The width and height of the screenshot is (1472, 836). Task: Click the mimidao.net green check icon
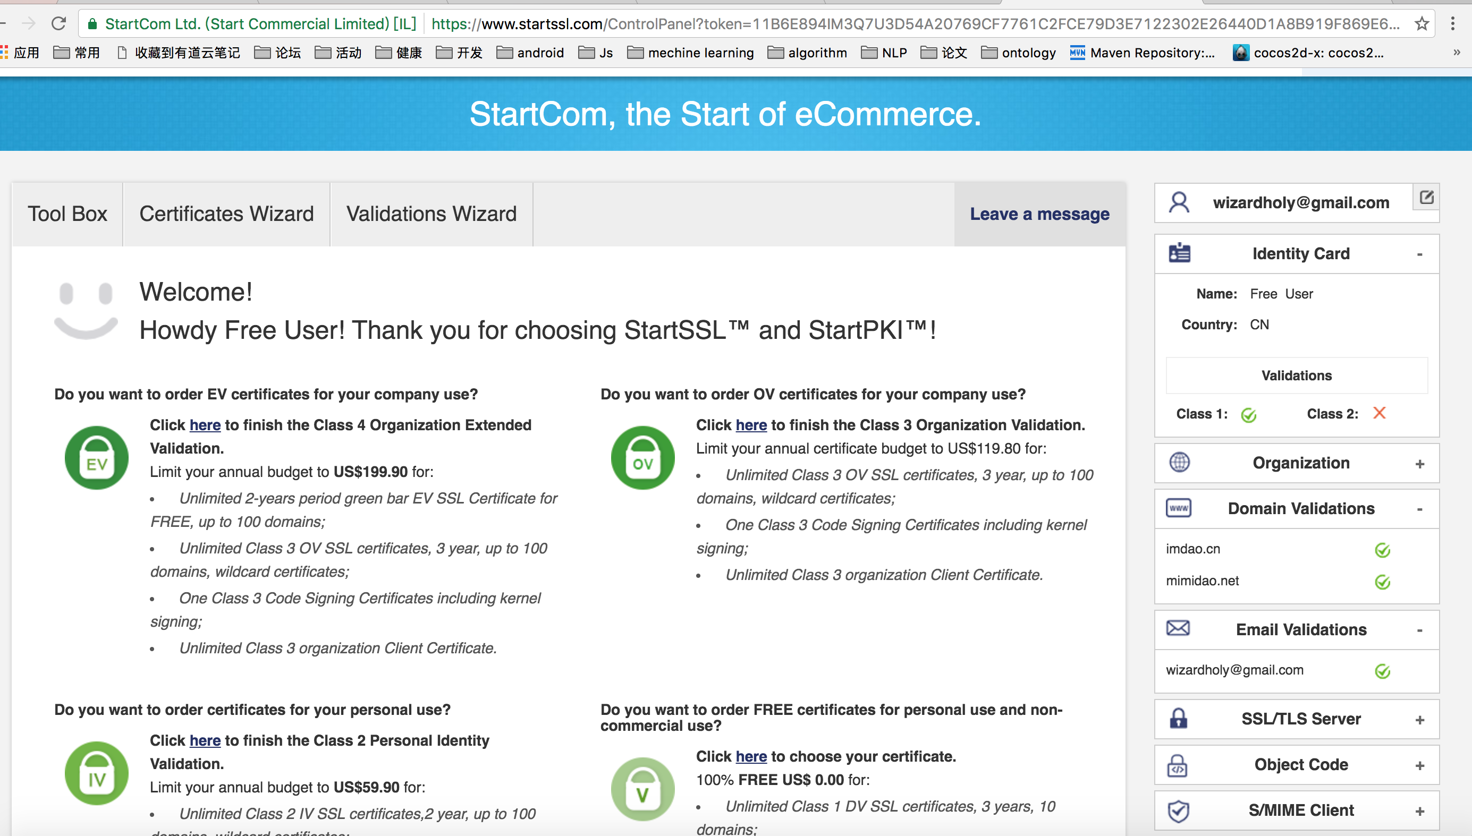click(x=1382, y=582)
